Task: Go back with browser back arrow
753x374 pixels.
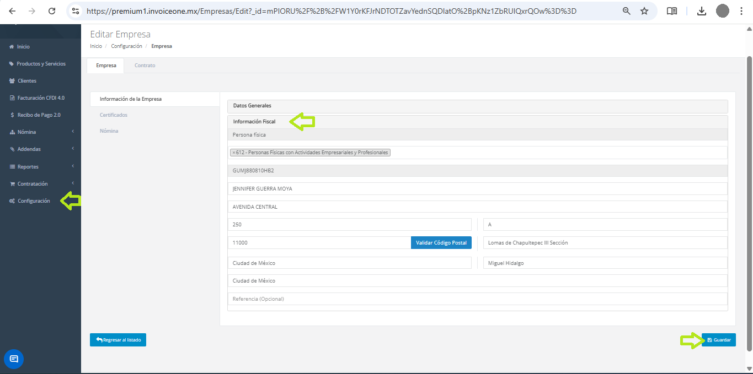Action: pos(13,11)
